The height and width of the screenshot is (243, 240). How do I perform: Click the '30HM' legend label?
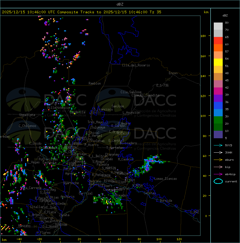tap(228, 153)
